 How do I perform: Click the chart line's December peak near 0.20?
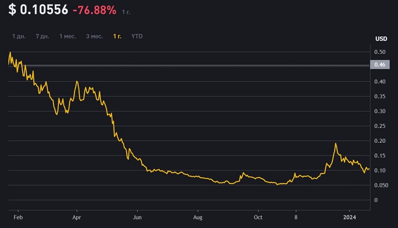335,144
